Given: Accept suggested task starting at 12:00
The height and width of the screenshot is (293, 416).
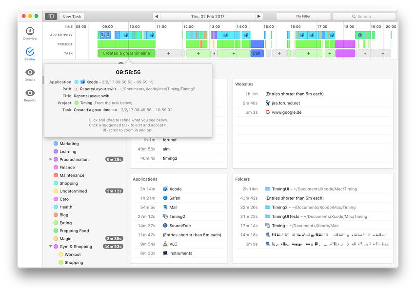Looking at the screenshot, I should (198, 53).
